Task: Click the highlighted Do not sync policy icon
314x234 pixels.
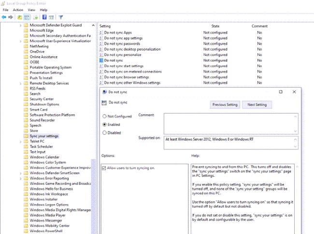Action: coord(101,60)
